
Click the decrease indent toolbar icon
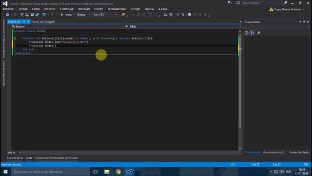click(x=166, y=15)
